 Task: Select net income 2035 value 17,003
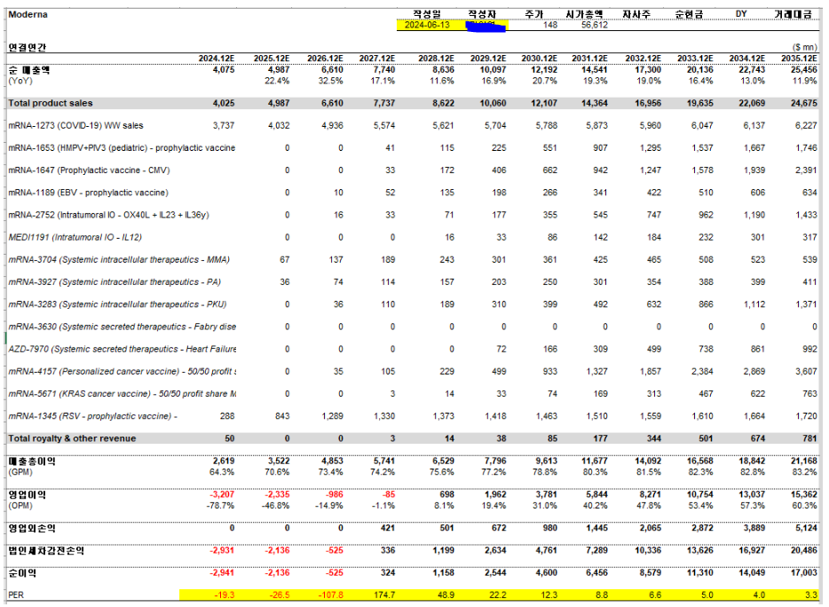point(803,572)
